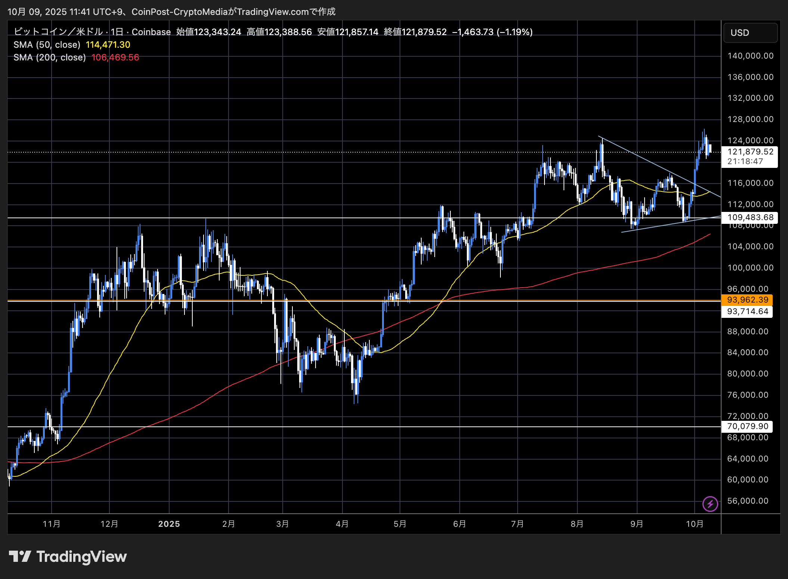
Task: Click the TradingView wordmark text
Action: pyautogui.click(x=81, y=556)
